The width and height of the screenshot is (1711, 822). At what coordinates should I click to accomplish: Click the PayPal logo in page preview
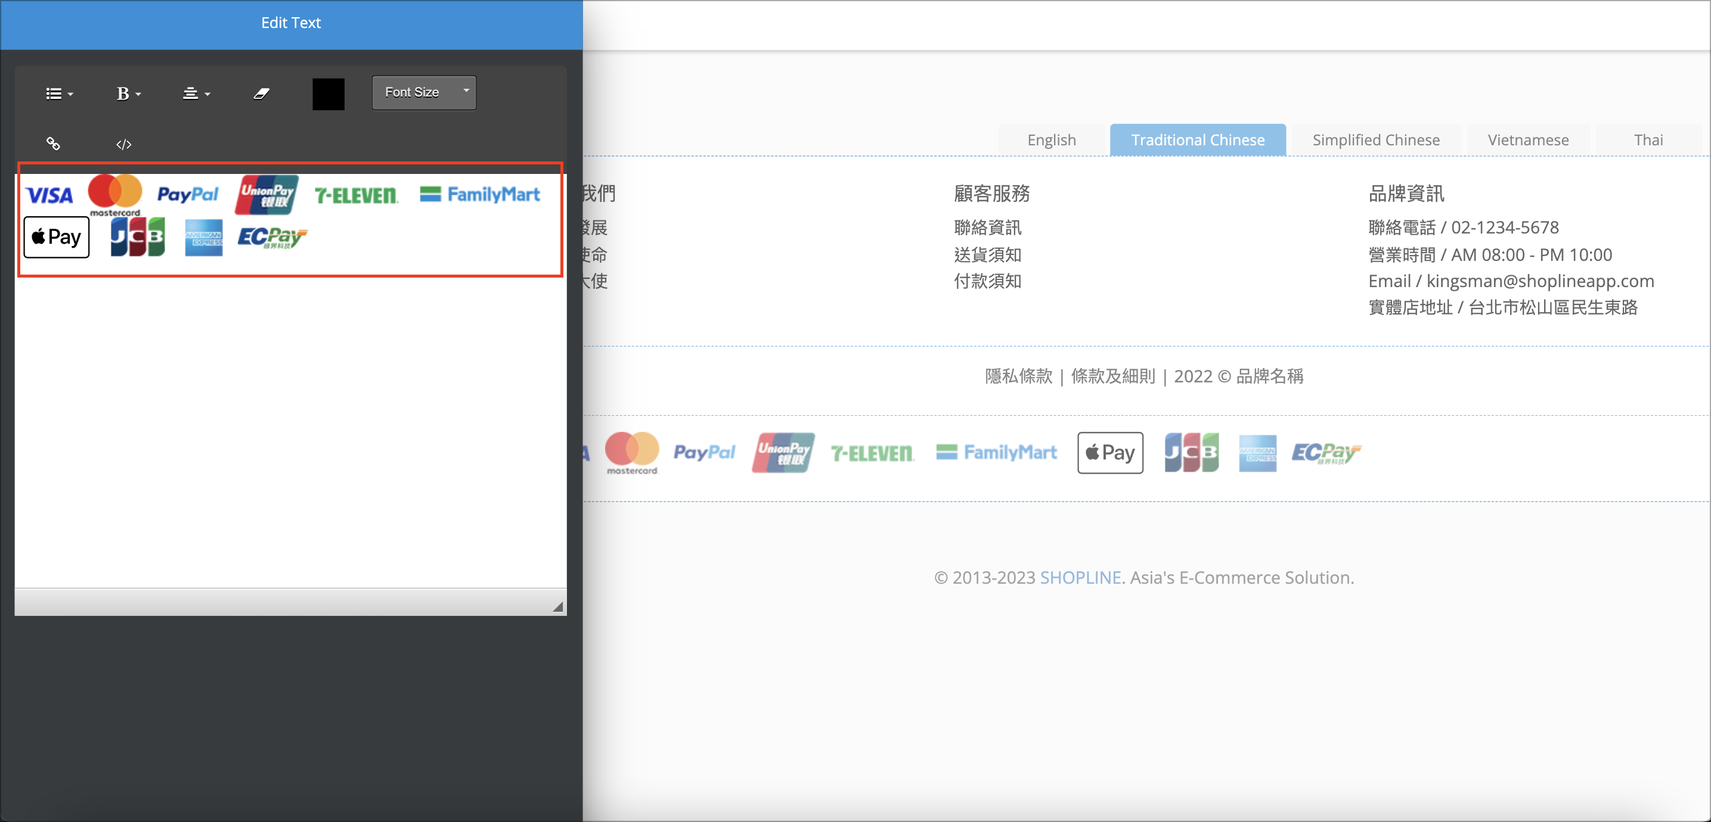[704, 453]
